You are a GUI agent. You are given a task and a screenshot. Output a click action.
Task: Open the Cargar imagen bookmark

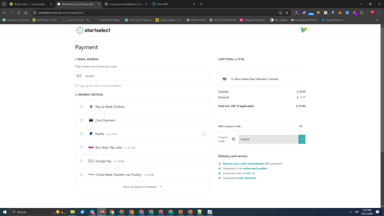tap(169, 20)
